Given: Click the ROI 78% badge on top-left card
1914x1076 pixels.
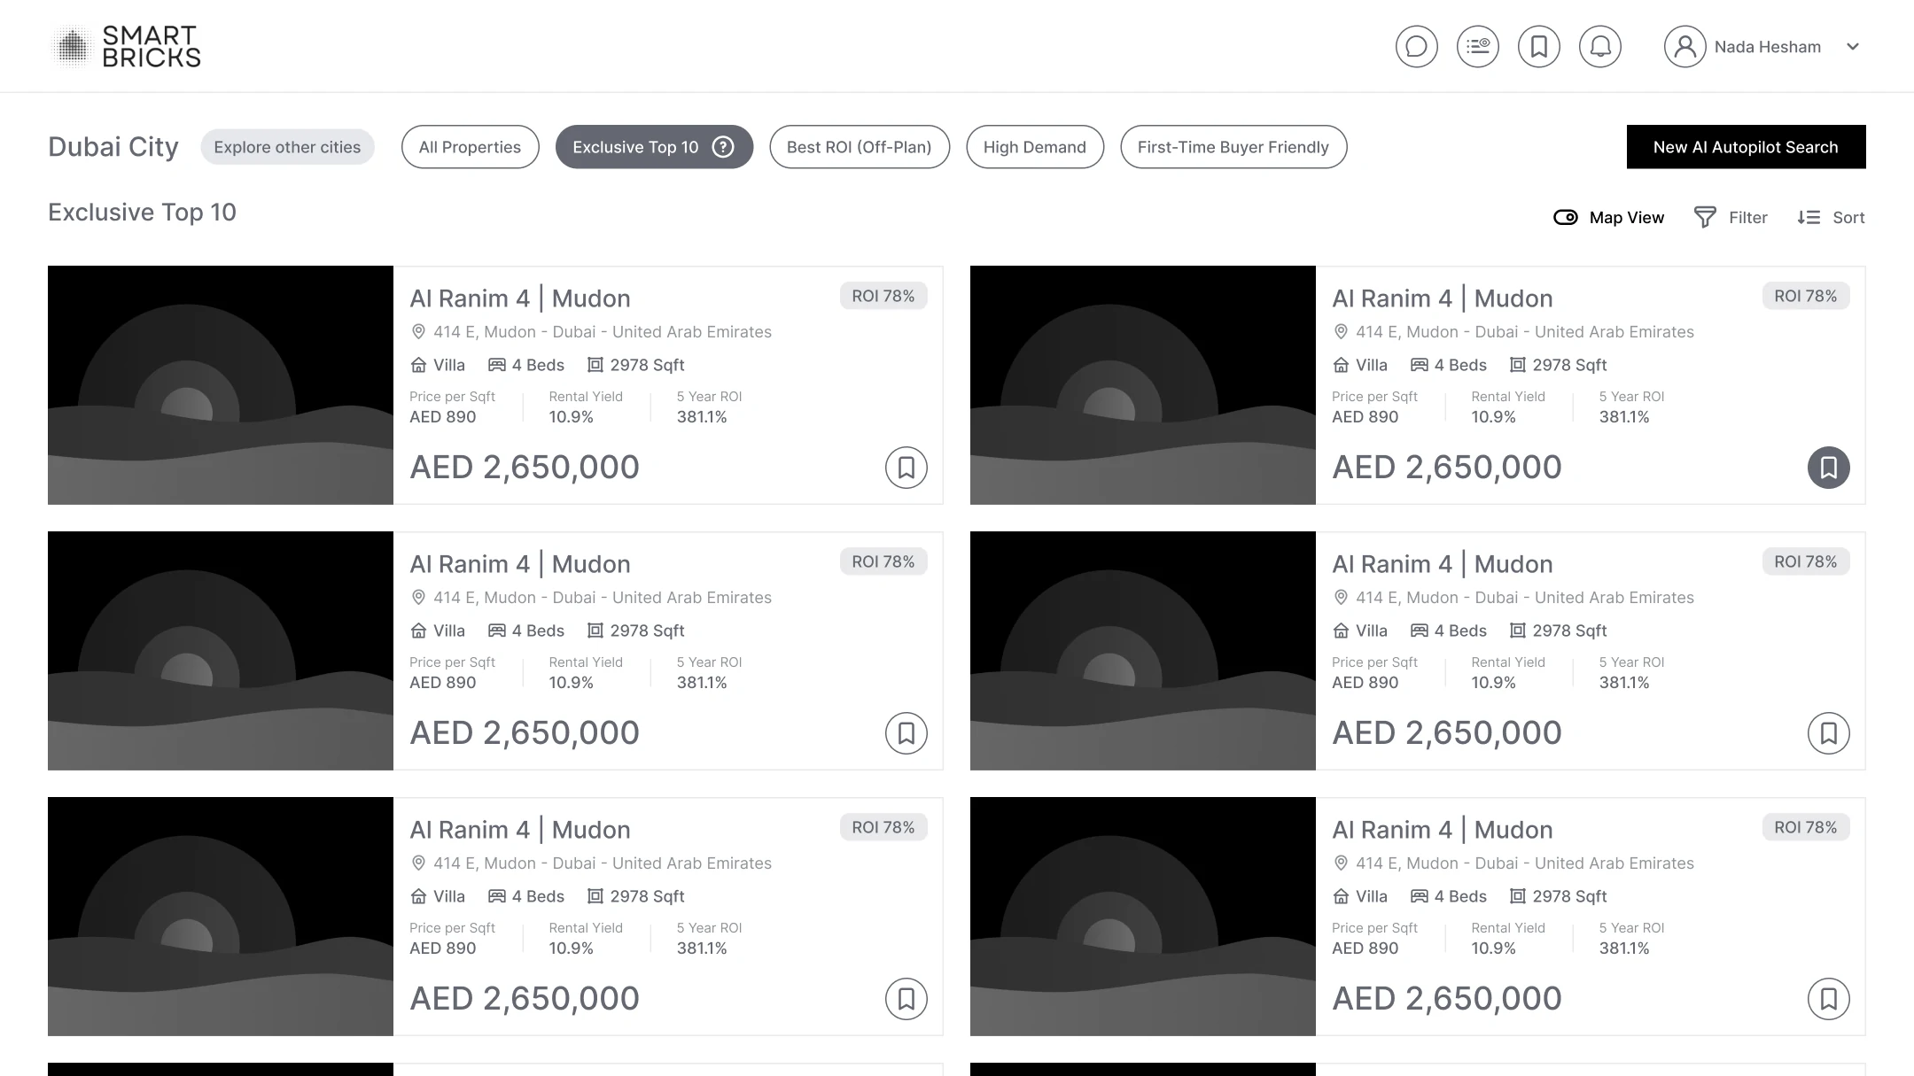Looking at the screenshot, I should click(x=883, y=296).
